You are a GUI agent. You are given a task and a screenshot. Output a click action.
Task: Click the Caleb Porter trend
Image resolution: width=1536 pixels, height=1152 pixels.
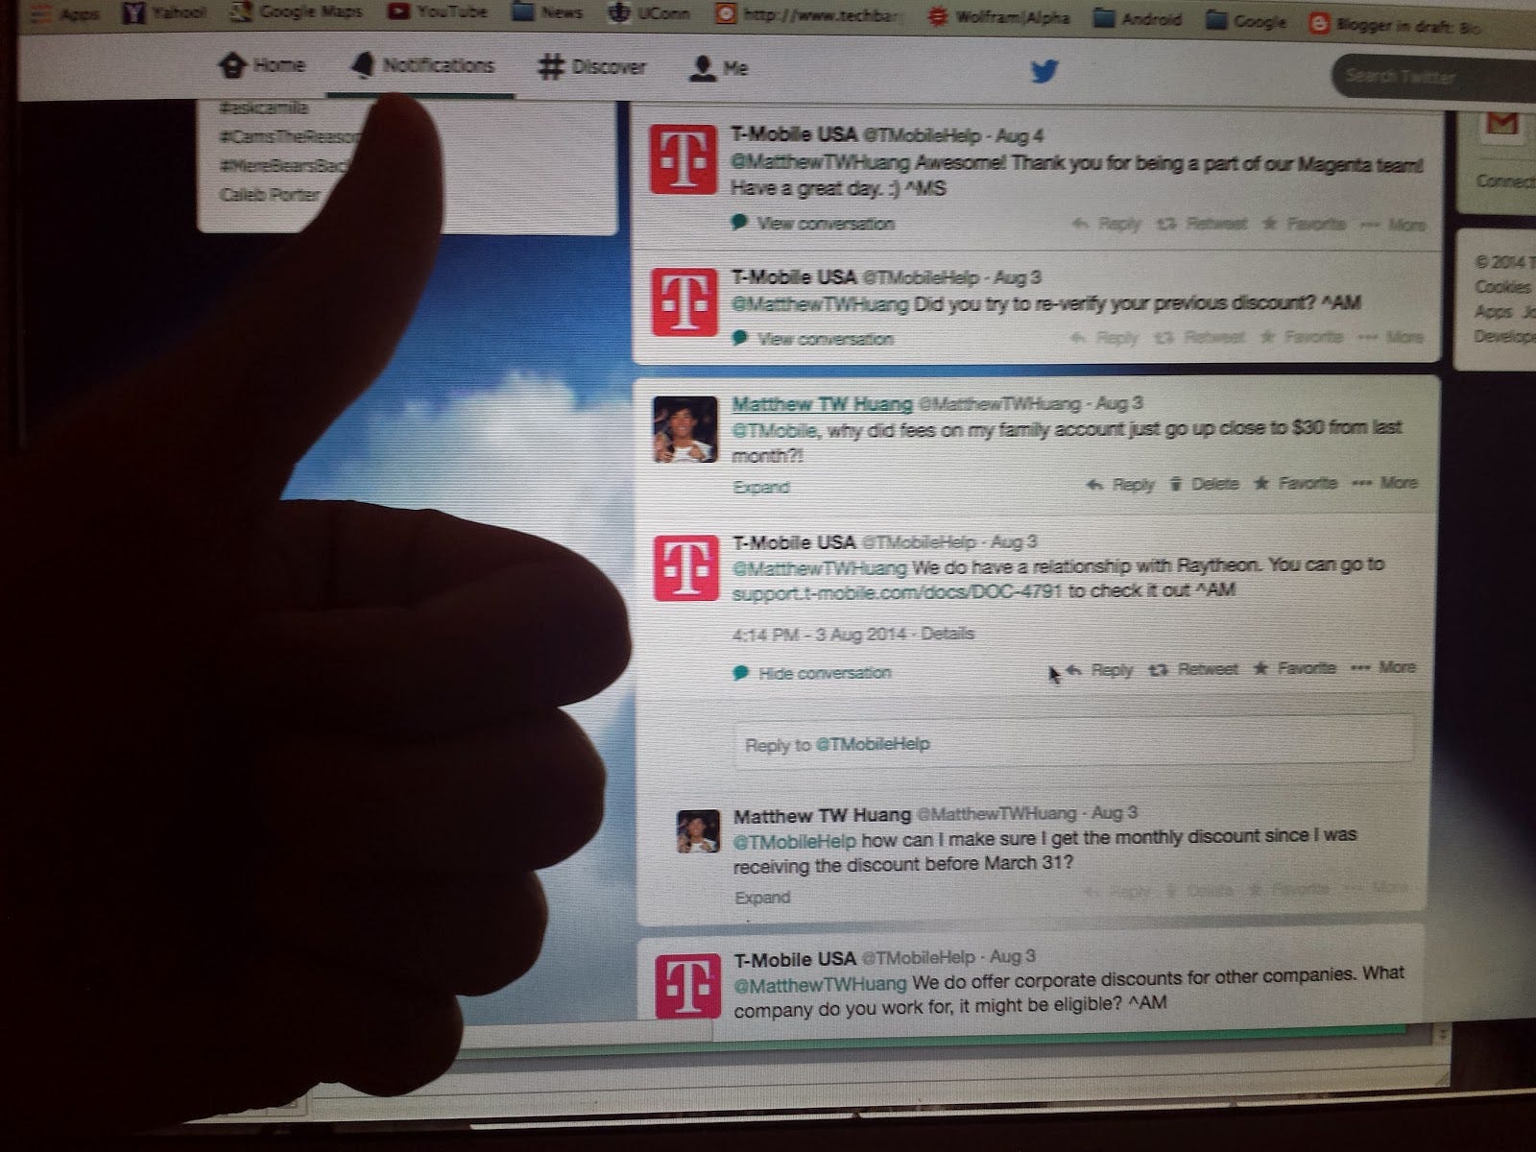pyautogui.click(x=269, y=195)
